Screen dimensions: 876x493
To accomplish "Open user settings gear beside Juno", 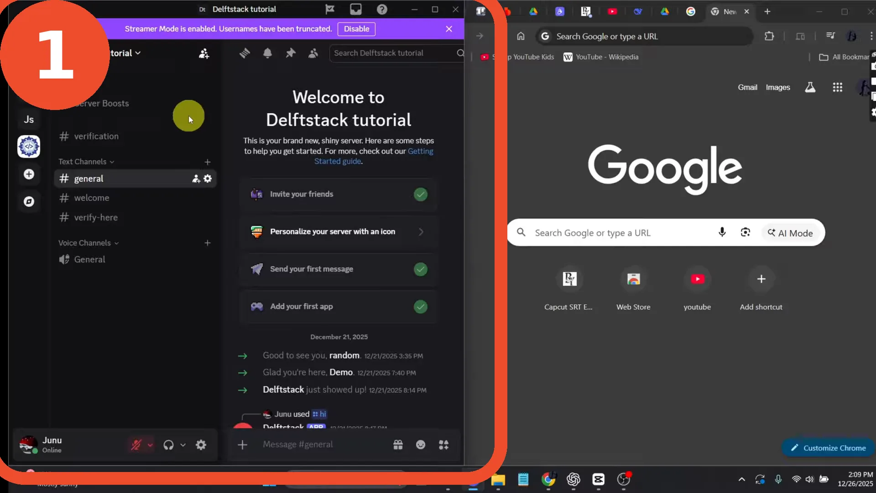I will 201,445.
